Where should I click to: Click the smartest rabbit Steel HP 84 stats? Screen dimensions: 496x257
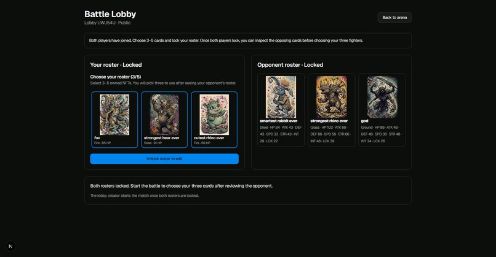tap(281, 134)
